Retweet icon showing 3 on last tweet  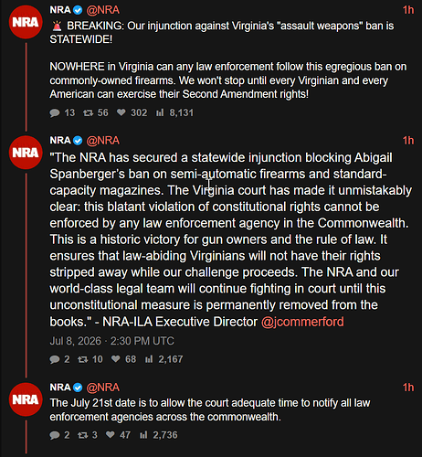(82, 435)
